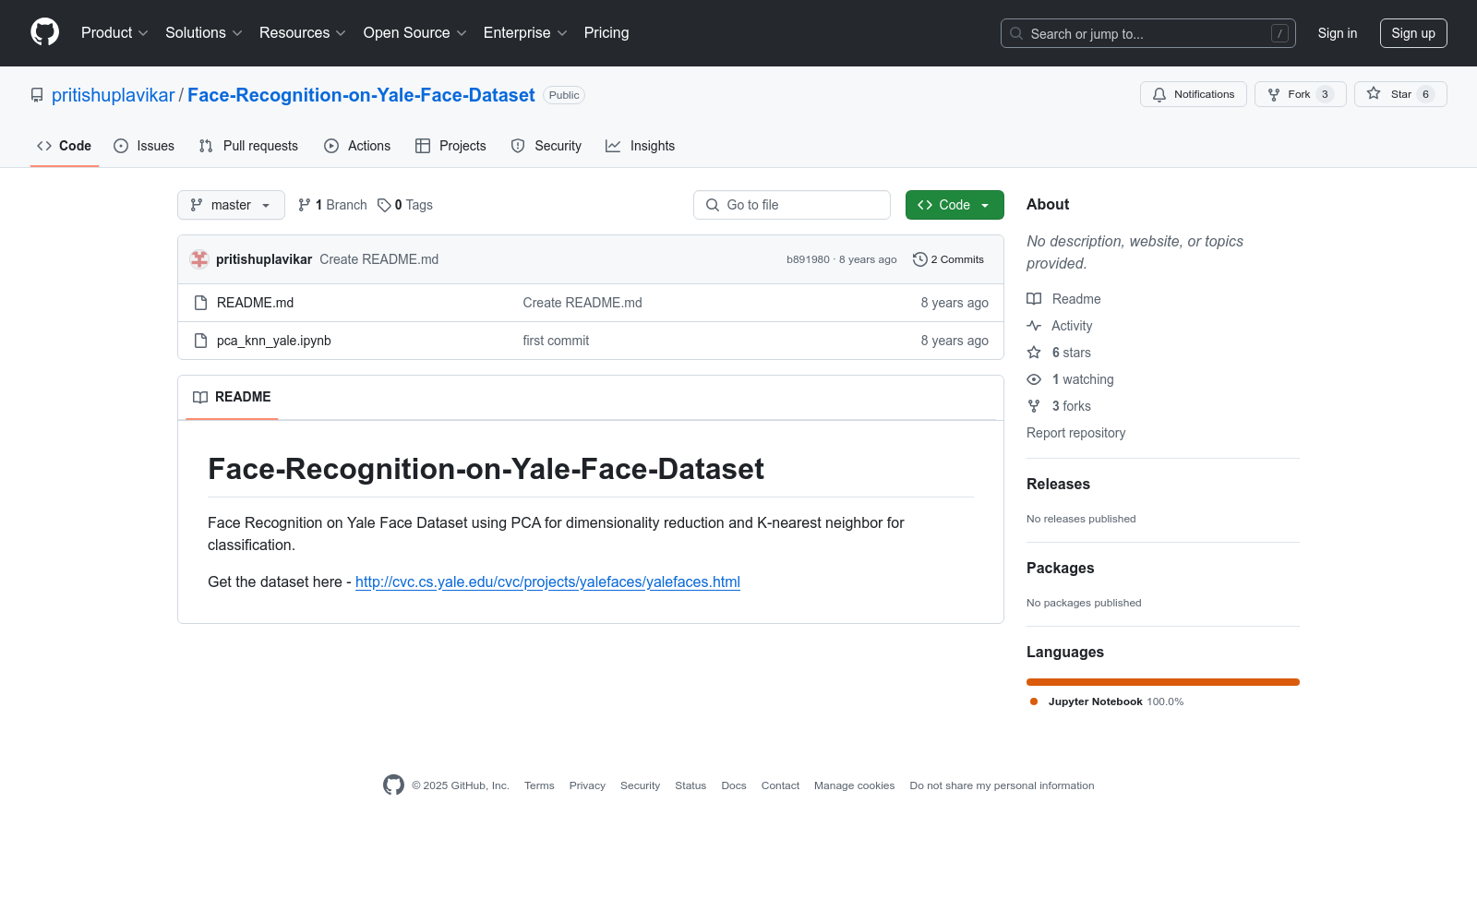Screen dimensions: 1477x923
Task: Follow the yalefaces dataset hyperlink
Action: click(547, 581)
